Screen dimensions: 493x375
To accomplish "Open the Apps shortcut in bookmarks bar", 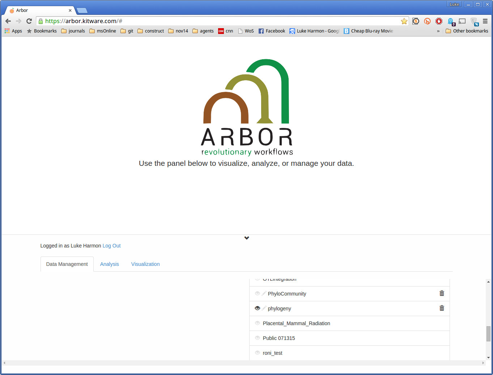I will click(13, 31).
